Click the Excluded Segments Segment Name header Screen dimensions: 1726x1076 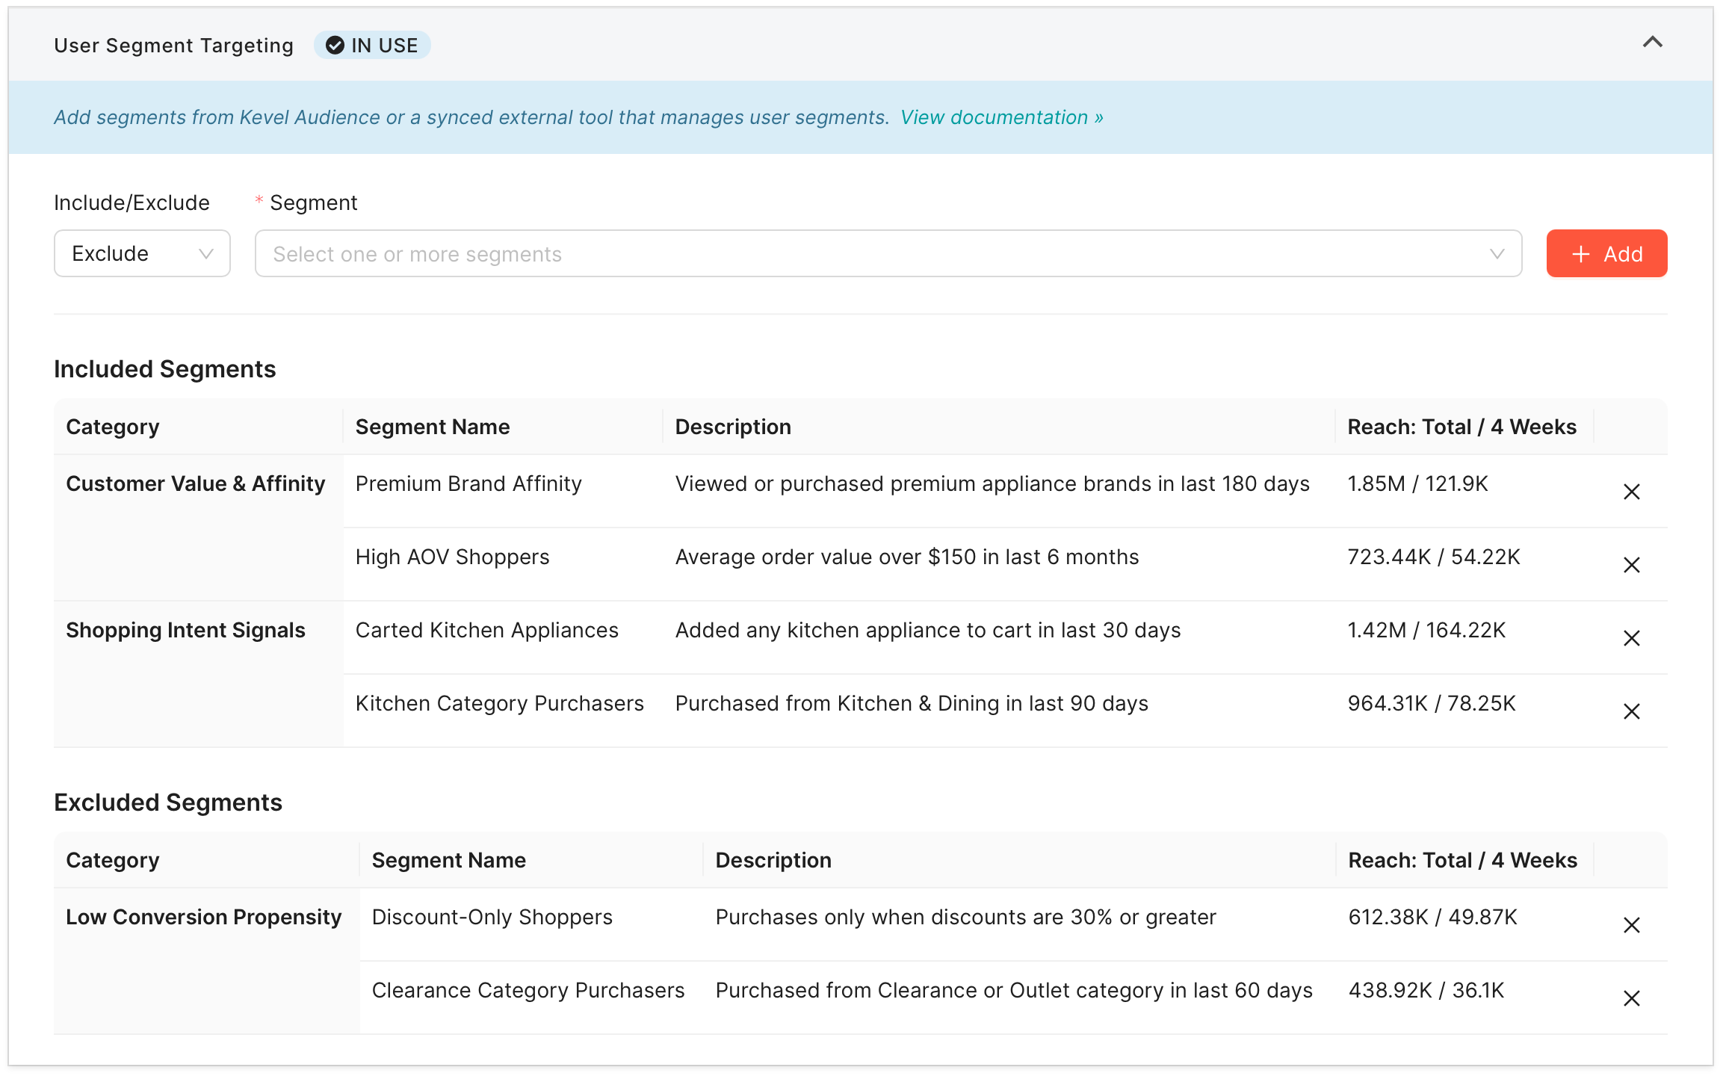449,860
